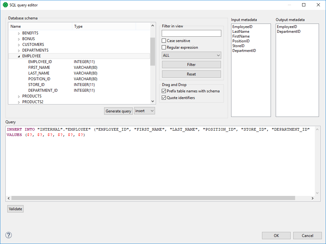Viewport: 326px width, 244px height.
Task: Uncheck Prefix table names with schema
Action: [164, 91]
